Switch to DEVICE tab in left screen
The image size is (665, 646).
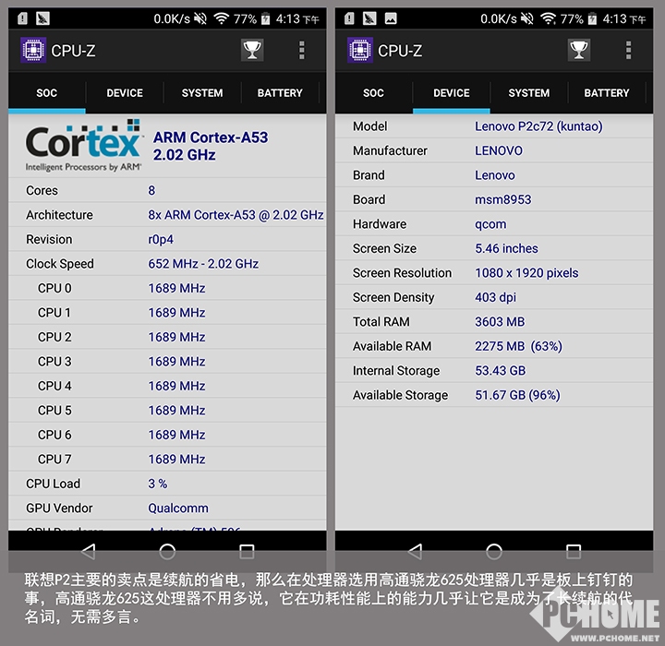coord(125,93)
